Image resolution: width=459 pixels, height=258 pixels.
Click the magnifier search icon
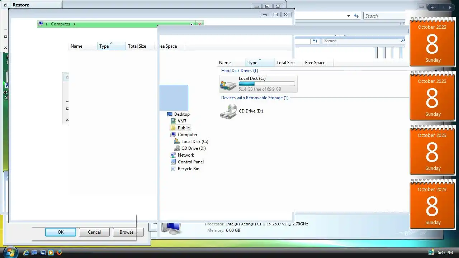[403, 41]
